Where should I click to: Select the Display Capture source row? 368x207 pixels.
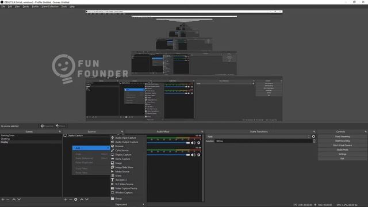(86, 136)
